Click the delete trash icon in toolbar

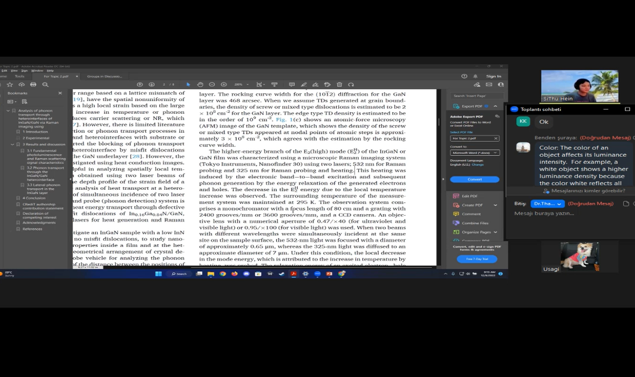click(339, 85)
